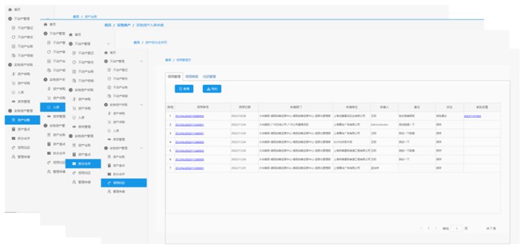The image size is (524, 251).
Task: Open the highlighted 入库 sidebar entry
Action: [x=53, y=107]
